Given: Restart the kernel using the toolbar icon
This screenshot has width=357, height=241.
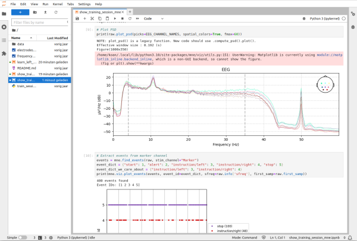Looking at the screenshot, I should coord(130,19).
